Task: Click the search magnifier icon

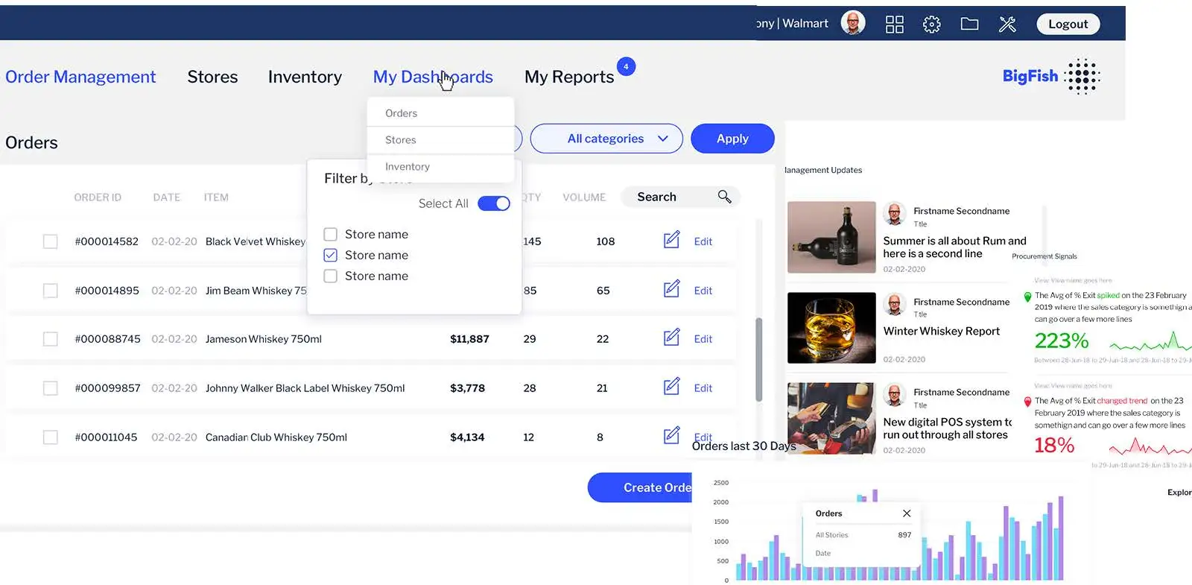Action: (724, 197)
